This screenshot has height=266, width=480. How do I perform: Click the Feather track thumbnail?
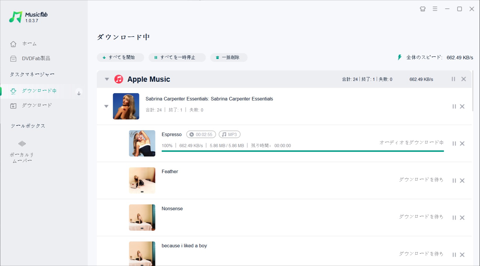pos(142,180)
